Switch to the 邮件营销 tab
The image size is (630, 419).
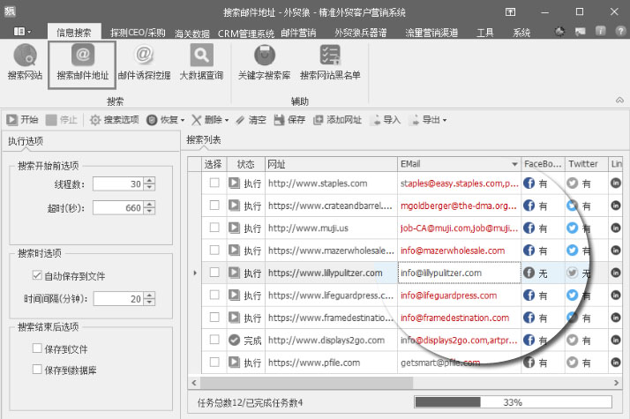point(296,33)
